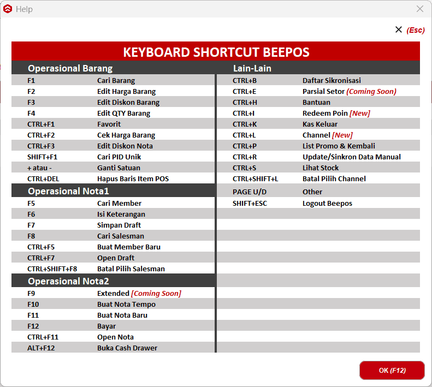Close the Help window from title bar
The width and height of the screenshot is (432, 387).
click(419, 9)
